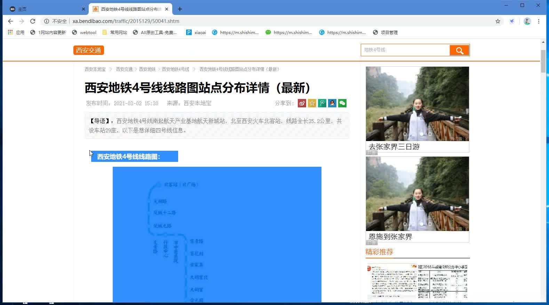This screenshot has height=305, width=549.
Task: Open the webtool bookmark
Action: pos(84,32)
